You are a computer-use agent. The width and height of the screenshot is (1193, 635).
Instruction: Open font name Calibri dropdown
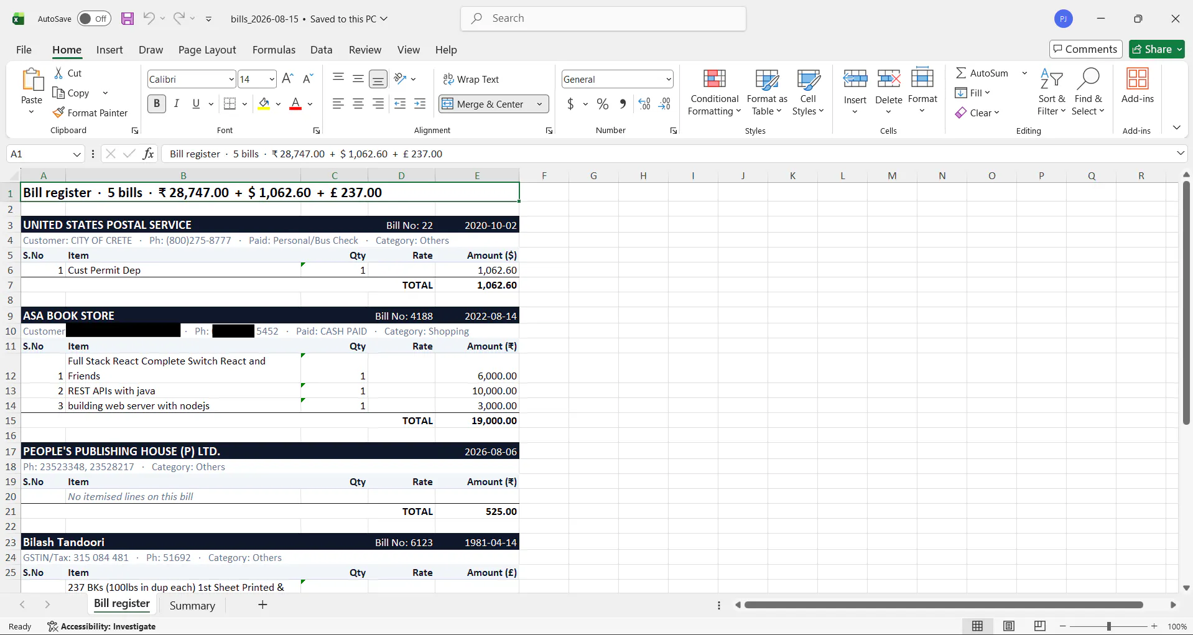(x=231, y=79)
